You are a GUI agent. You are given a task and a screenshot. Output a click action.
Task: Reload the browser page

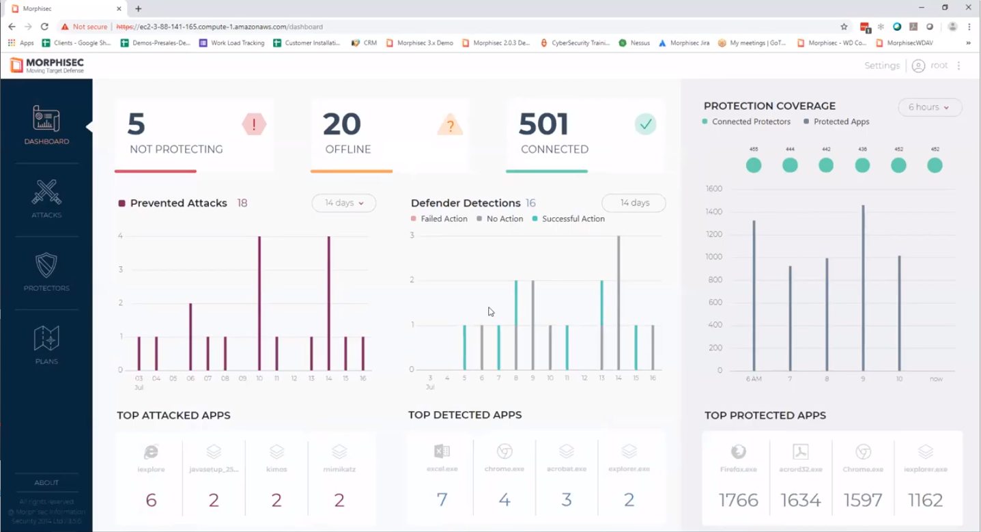(44, 27)
